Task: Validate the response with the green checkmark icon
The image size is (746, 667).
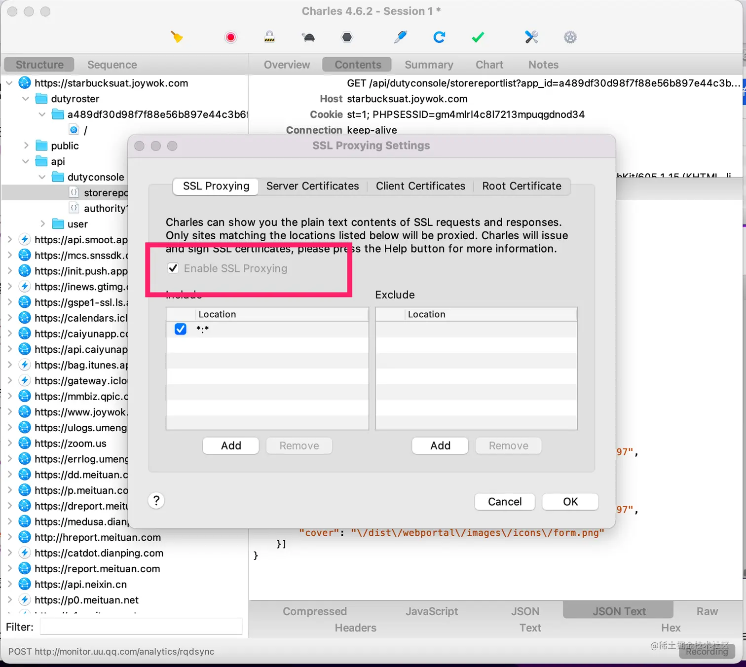Action: pos(478,37)
